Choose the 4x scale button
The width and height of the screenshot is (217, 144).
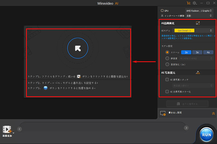[x=208, y=52]
